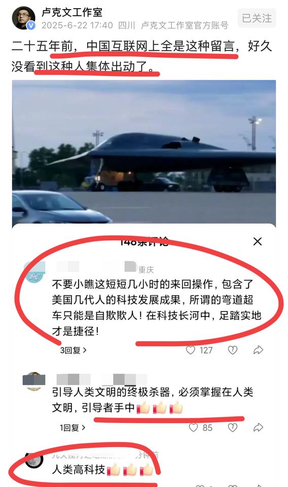Viewport: 288px width, 487px height.
Task: Click the 卢克文工作室 account name
Action: coord(72,12)
